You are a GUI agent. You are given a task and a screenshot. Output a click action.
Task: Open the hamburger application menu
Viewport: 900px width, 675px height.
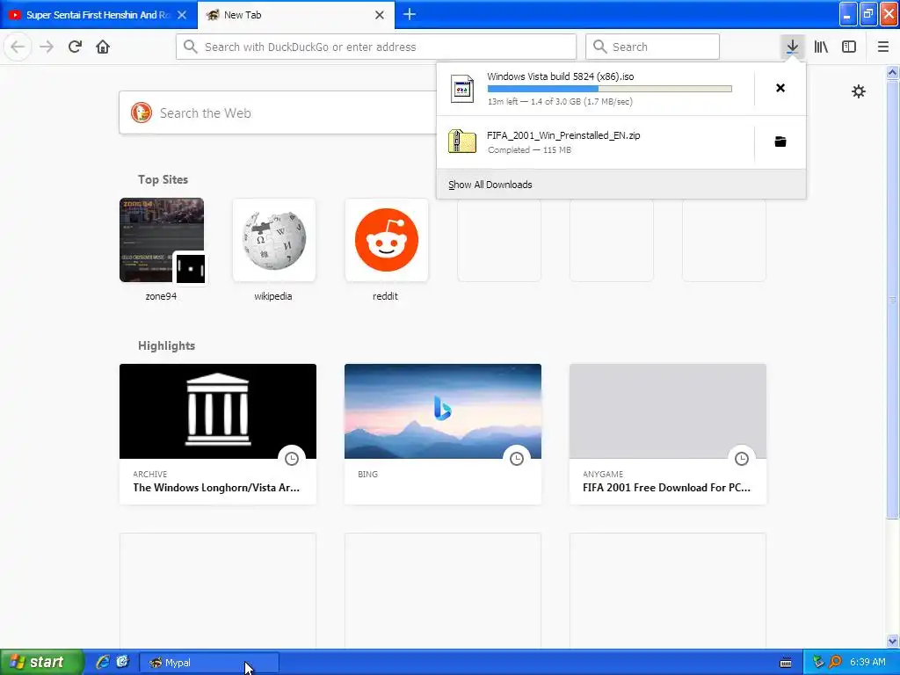pos(883,47)
